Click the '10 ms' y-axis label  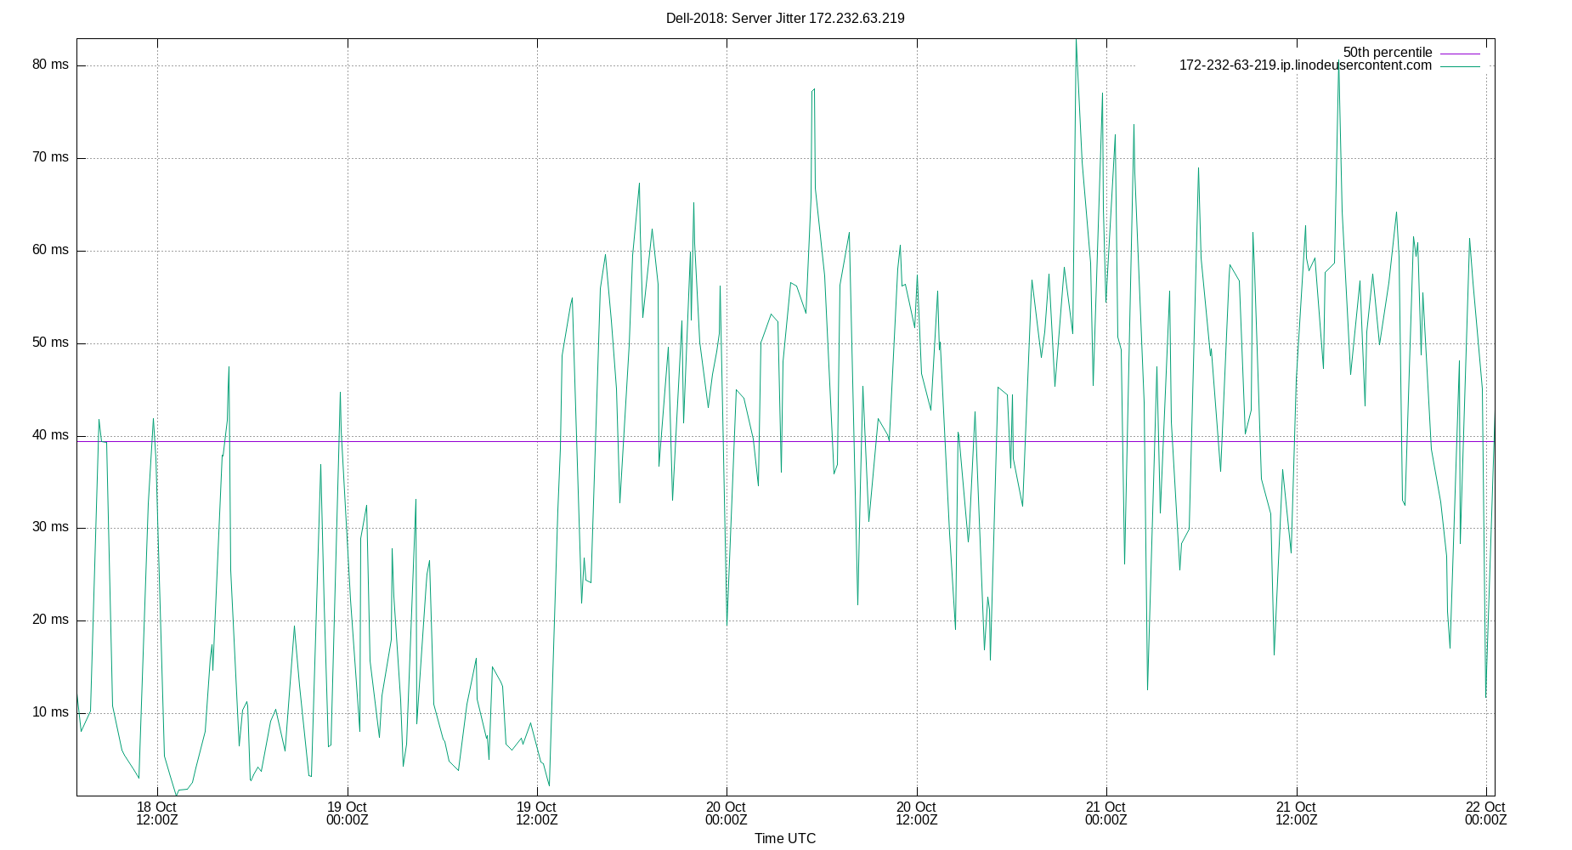coord(50,712)
